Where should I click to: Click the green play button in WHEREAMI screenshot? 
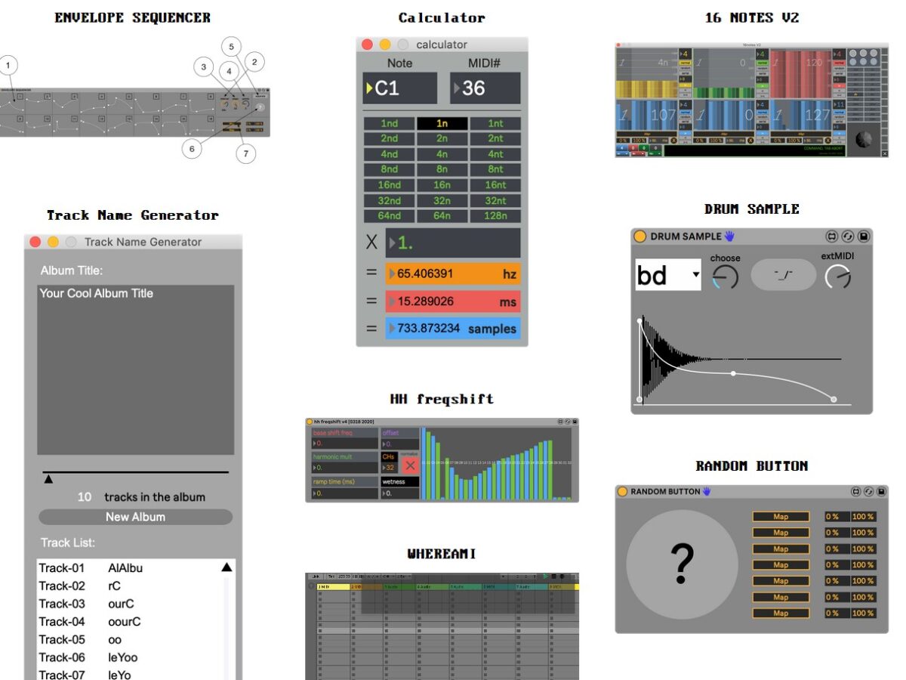pos(546,576)
